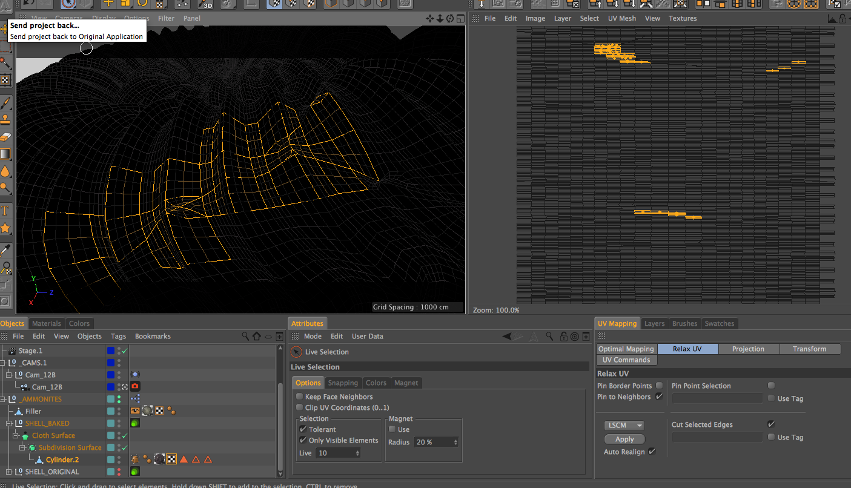Click the red camera tag on Cam_12B
851x488 pixels.
pos(135,387)
